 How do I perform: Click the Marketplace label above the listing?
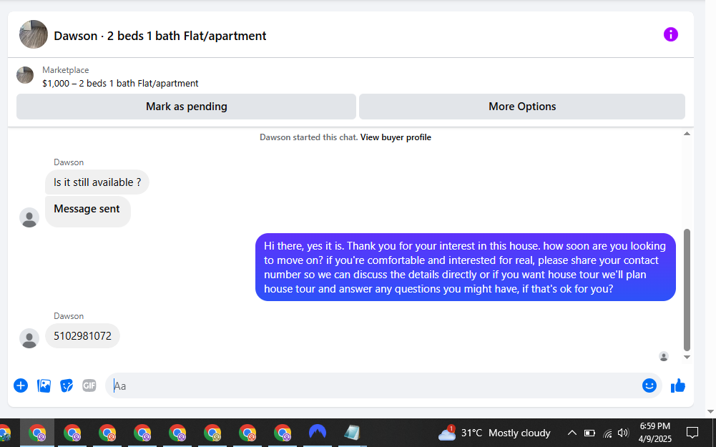click(65, 70)
